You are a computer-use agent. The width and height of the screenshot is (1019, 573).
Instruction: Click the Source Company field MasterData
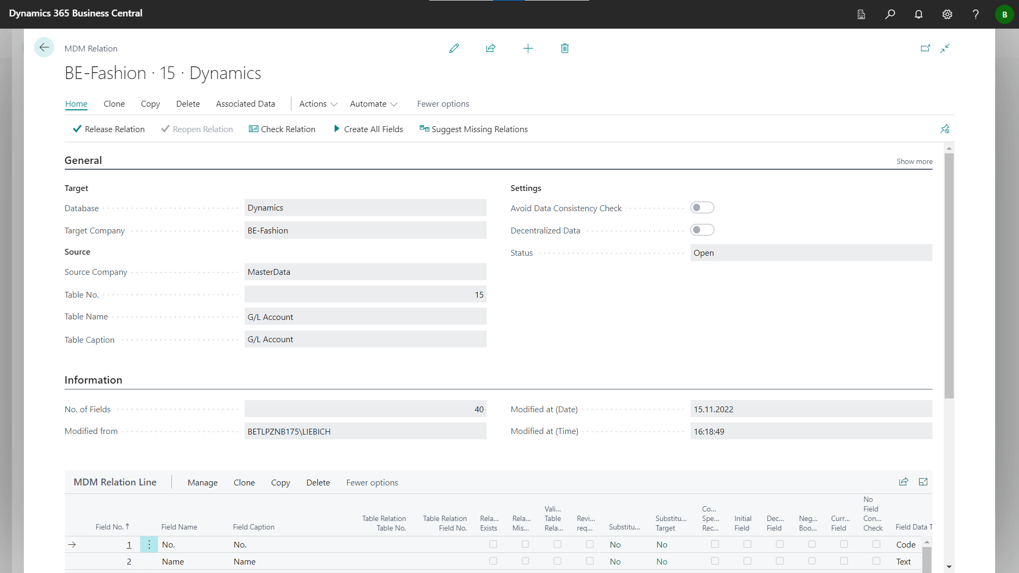point(365,272)
